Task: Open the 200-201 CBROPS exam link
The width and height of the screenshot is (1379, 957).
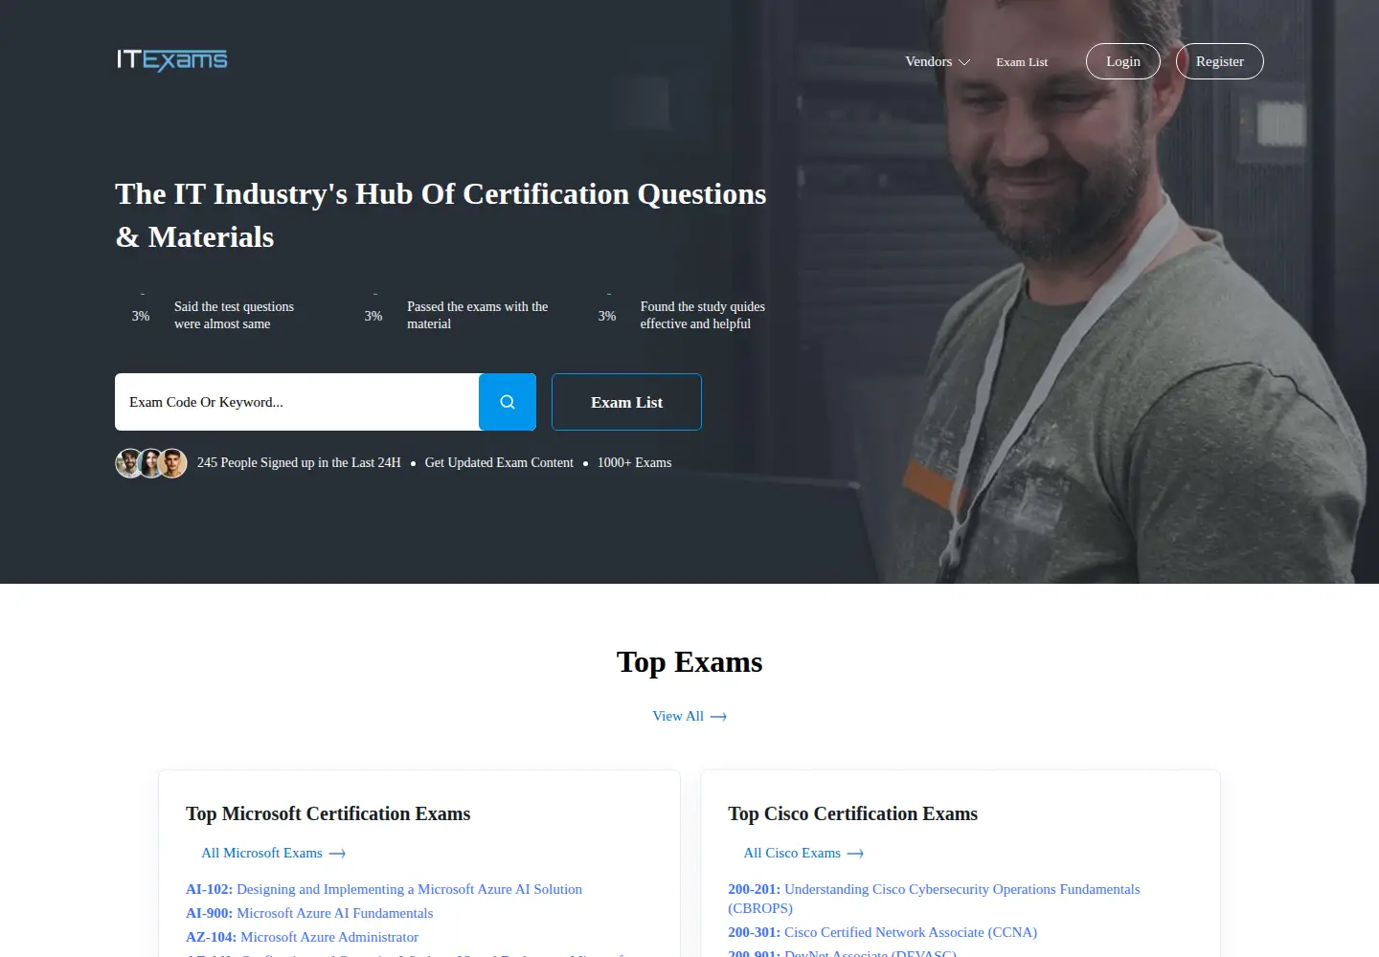Action: click(x=934, y=899)
